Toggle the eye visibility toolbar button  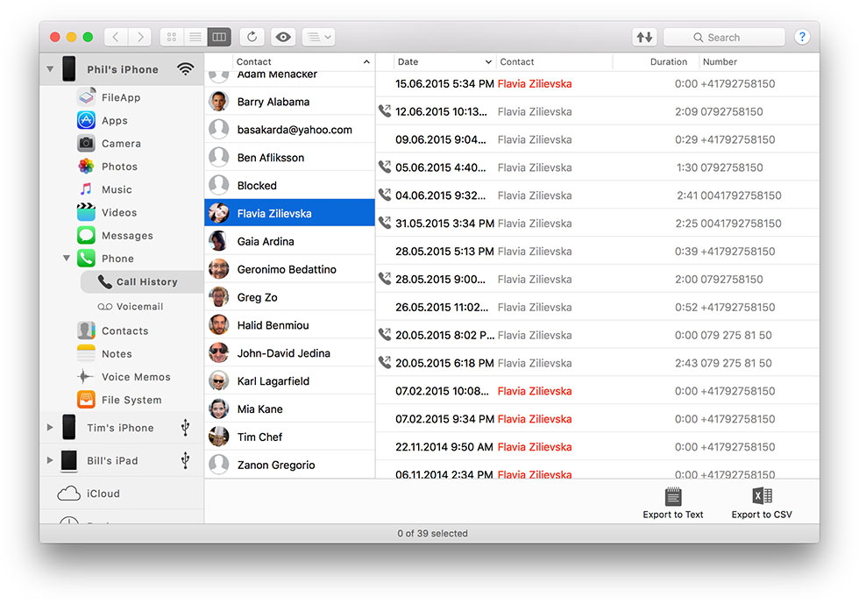tap(282, 37)
